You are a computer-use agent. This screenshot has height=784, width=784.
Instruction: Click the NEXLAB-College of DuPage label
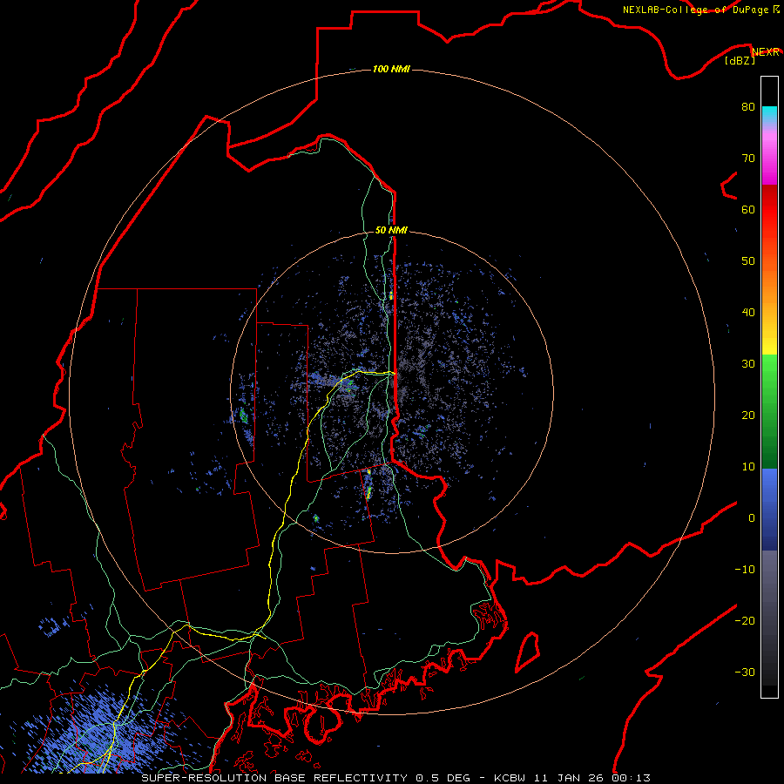pyautogui.click(x=695, y=10)
